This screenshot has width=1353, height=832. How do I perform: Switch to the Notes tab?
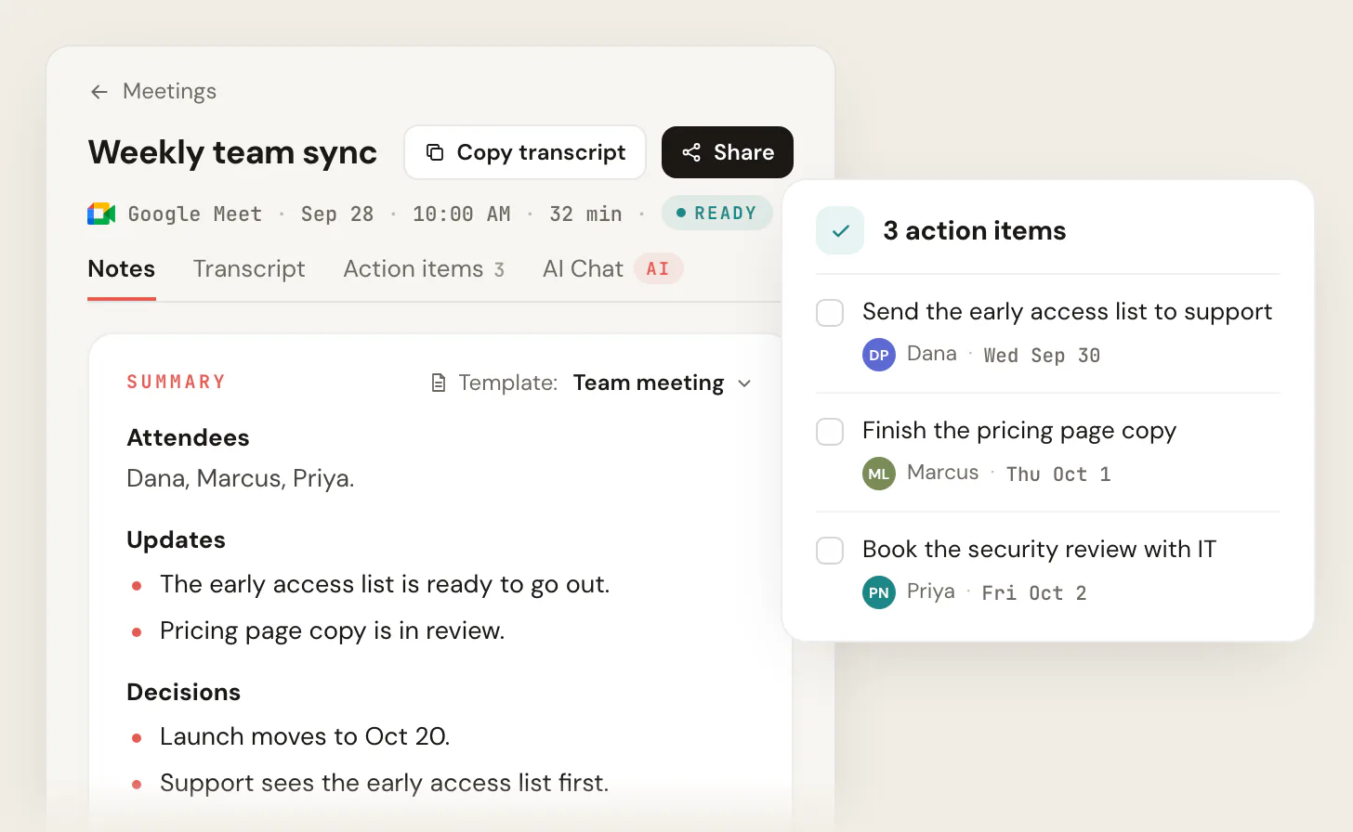tap(122, 268)
